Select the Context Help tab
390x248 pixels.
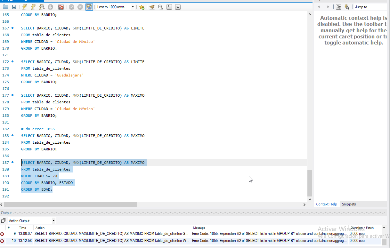pos(326,204)
